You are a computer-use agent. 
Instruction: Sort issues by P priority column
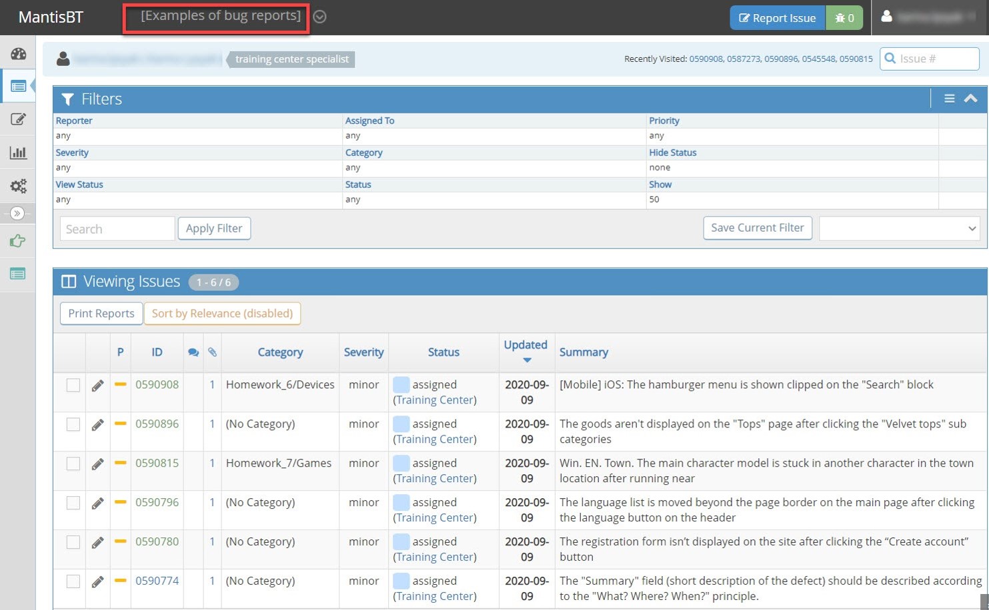120,352
